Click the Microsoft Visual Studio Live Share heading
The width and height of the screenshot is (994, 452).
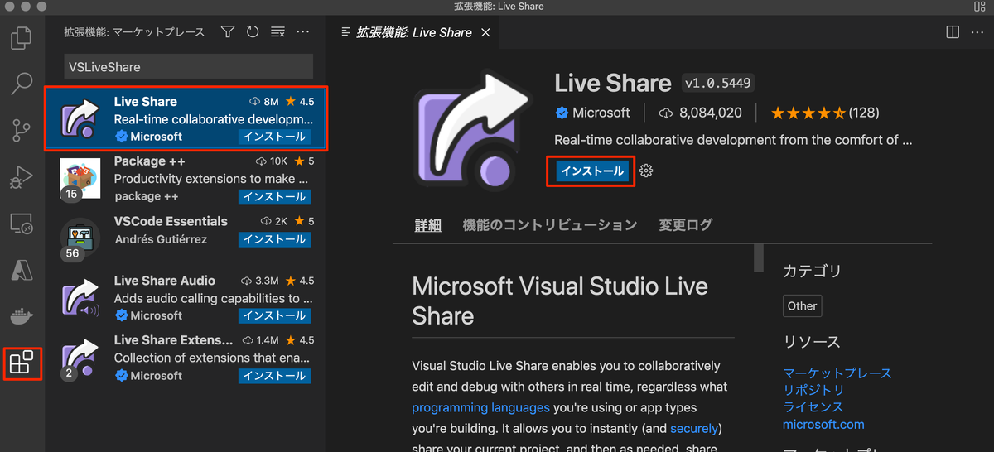560,301
